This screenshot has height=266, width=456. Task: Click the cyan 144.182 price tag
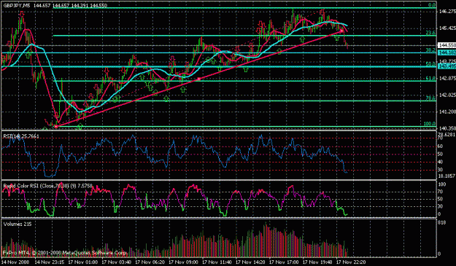(447, 52)
